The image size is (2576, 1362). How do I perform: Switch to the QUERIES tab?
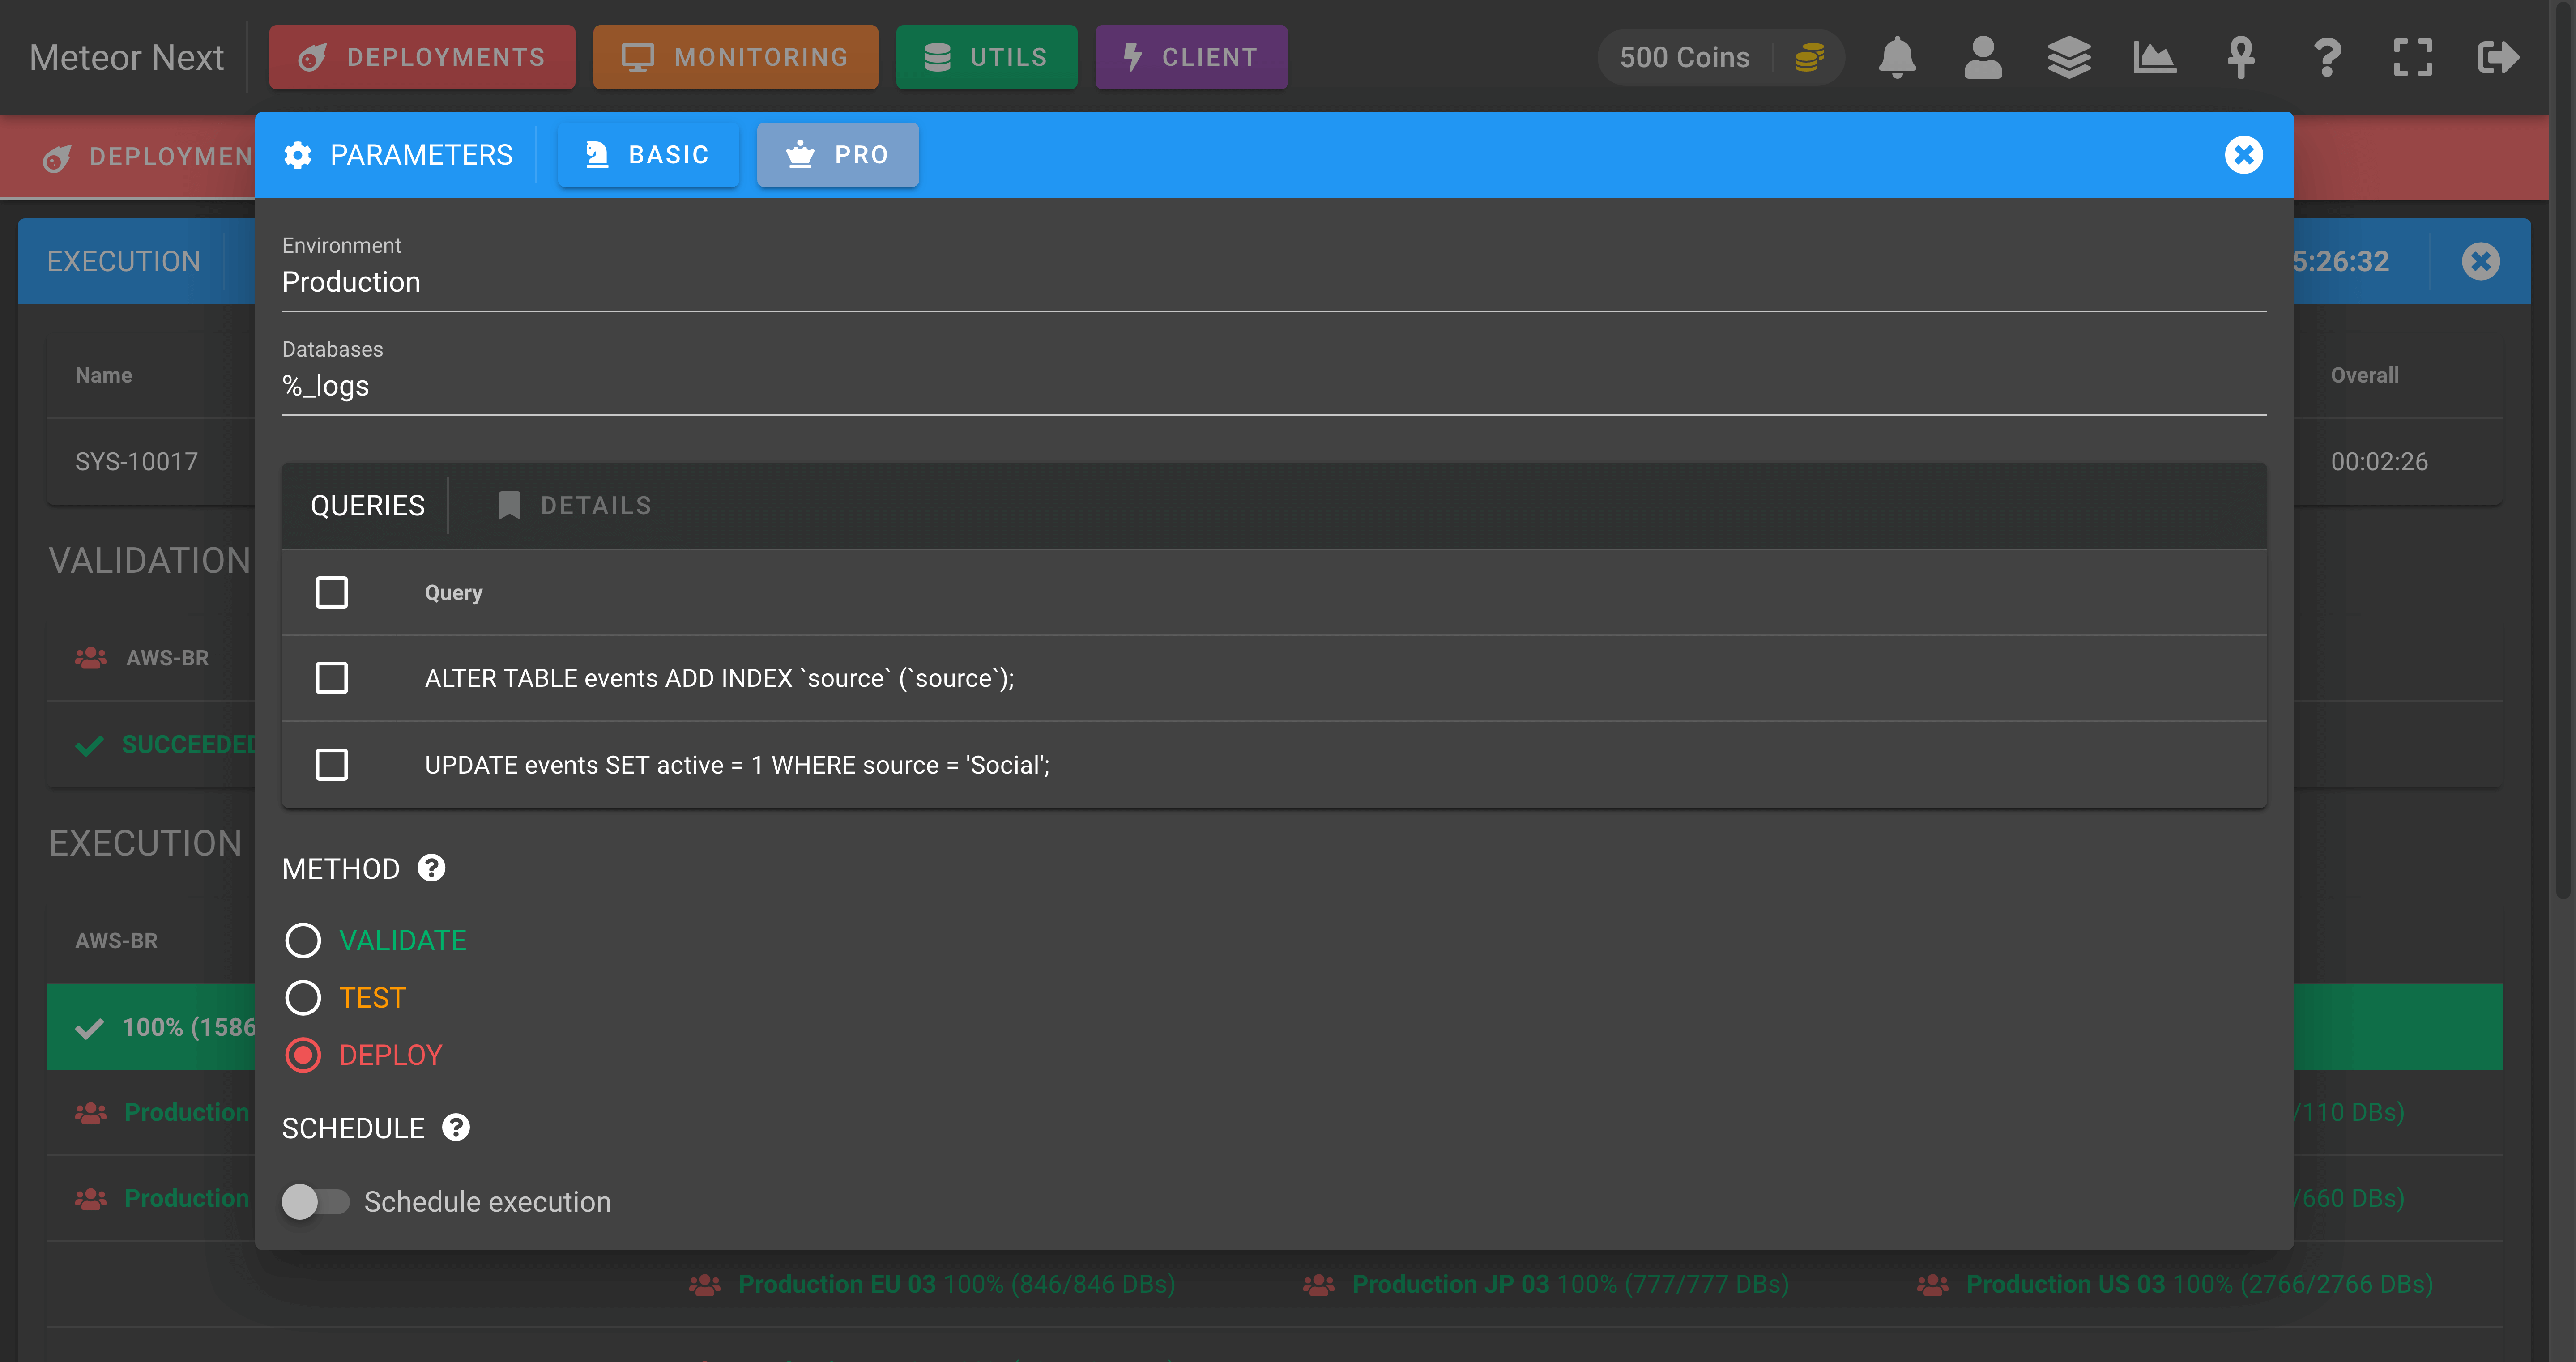(367, 506)
